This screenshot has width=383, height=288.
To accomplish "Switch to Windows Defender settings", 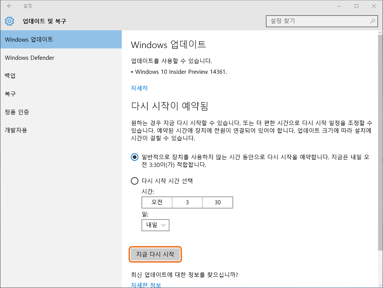I will point(30,58).
